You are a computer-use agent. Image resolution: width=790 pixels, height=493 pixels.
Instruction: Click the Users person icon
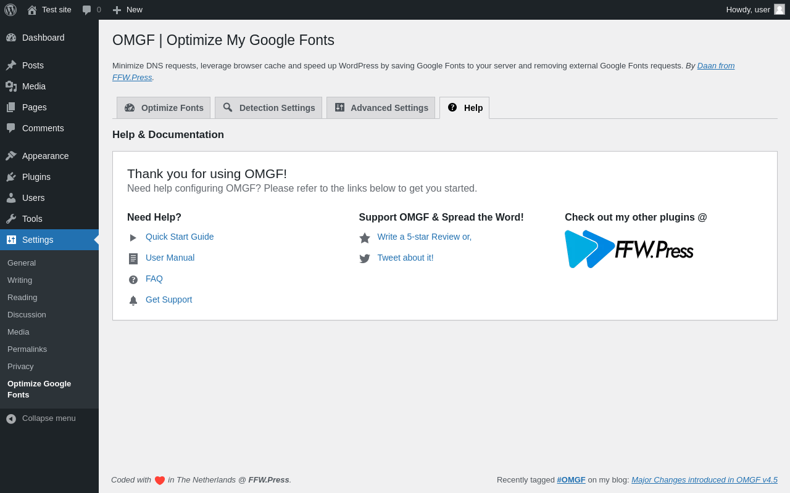click(x=11, y=198)
